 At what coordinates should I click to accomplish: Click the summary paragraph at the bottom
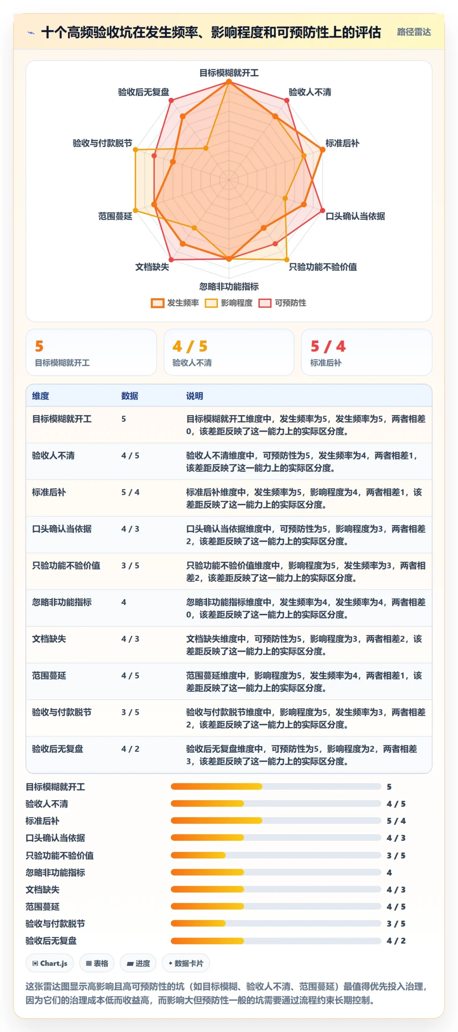coord(227,994)
